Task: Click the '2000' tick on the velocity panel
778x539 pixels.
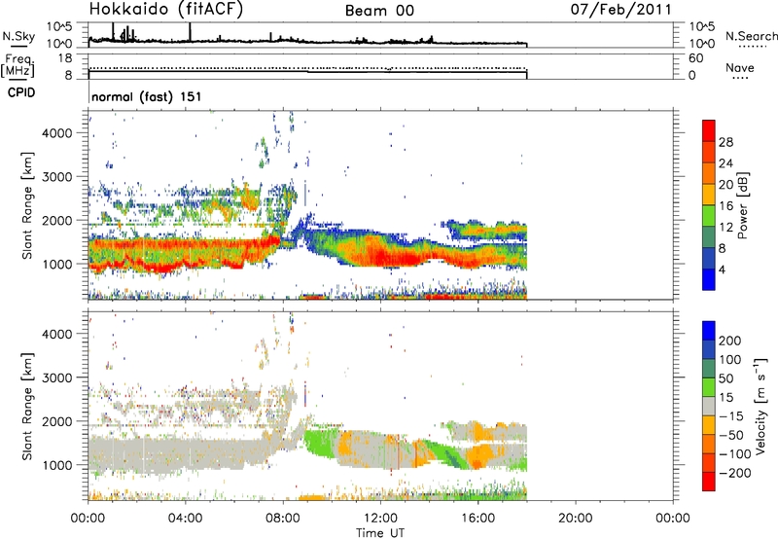Action: tap(57, 421)
